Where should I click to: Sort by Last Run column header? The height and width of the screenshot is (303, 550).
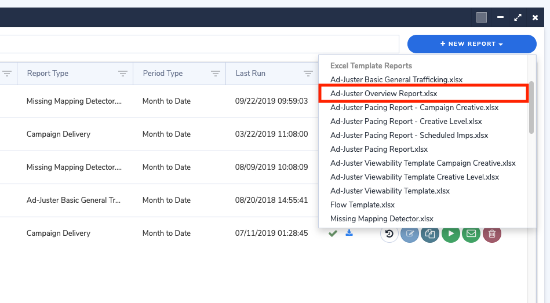(250, 74)
